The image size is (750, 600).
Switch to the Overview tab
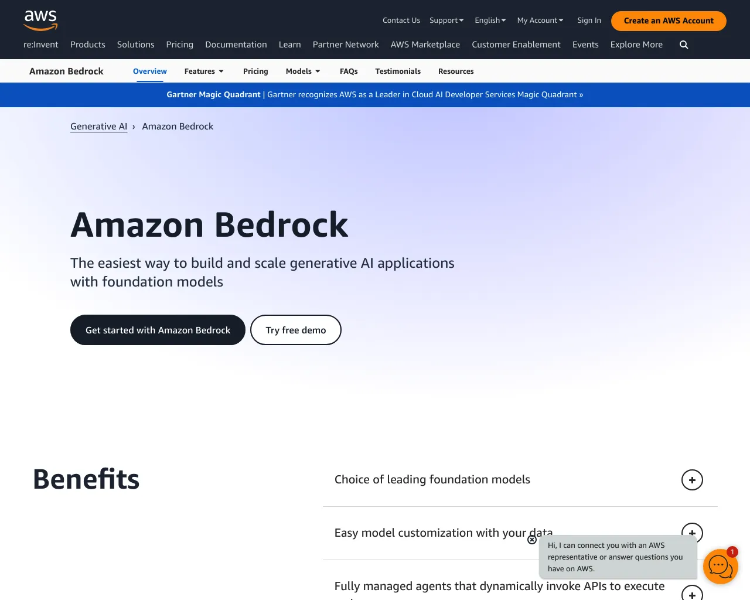149,71
